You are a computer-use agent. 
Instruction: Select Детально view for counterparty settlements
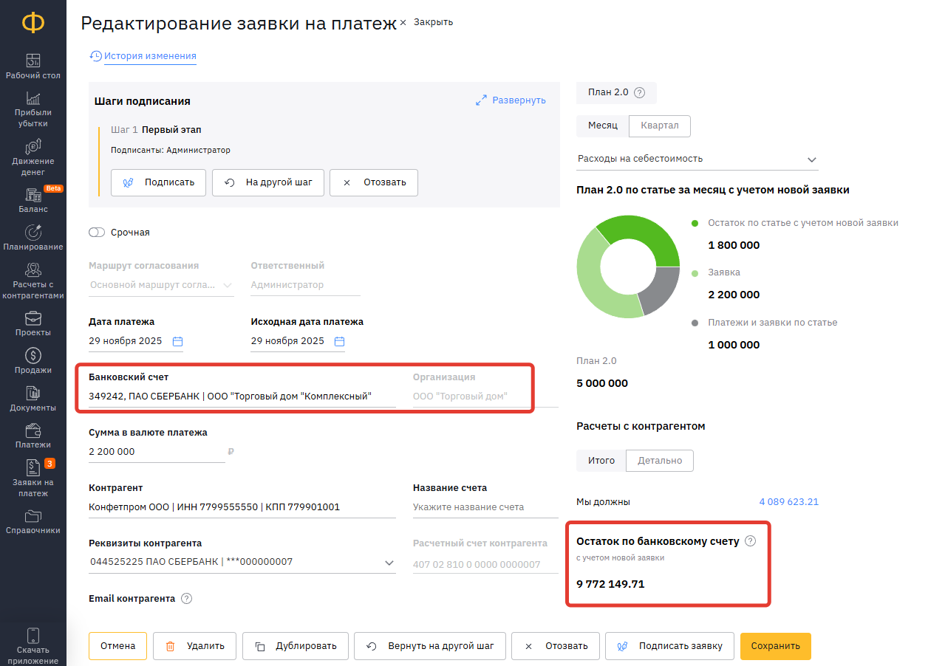tap(659, 461)
